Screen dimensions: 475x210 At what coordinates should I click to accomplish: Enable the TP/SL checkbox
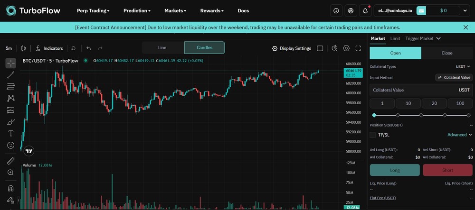click(x=372, y=135)
